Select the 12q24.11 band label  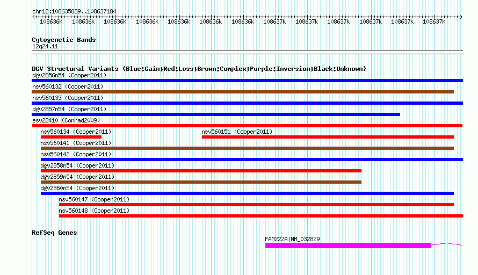pyautogui.click(x=45, y=46)
